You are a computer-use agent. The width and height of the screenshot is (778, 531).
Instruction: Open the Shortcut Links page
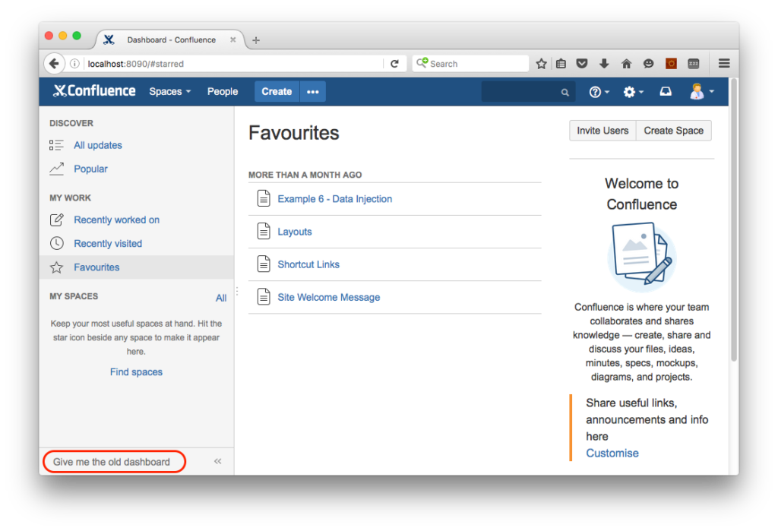pyautogui.click(x=308, y=264)
